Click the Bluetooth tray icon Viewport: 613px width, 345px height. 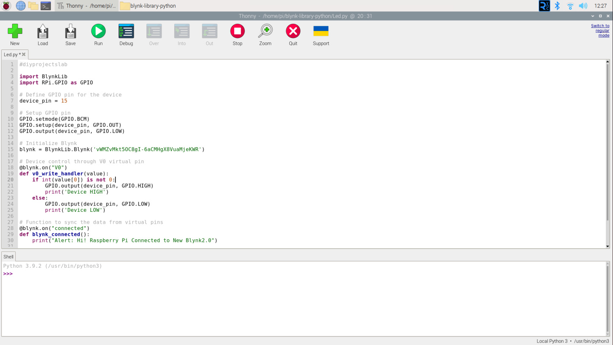click(558, 5)
